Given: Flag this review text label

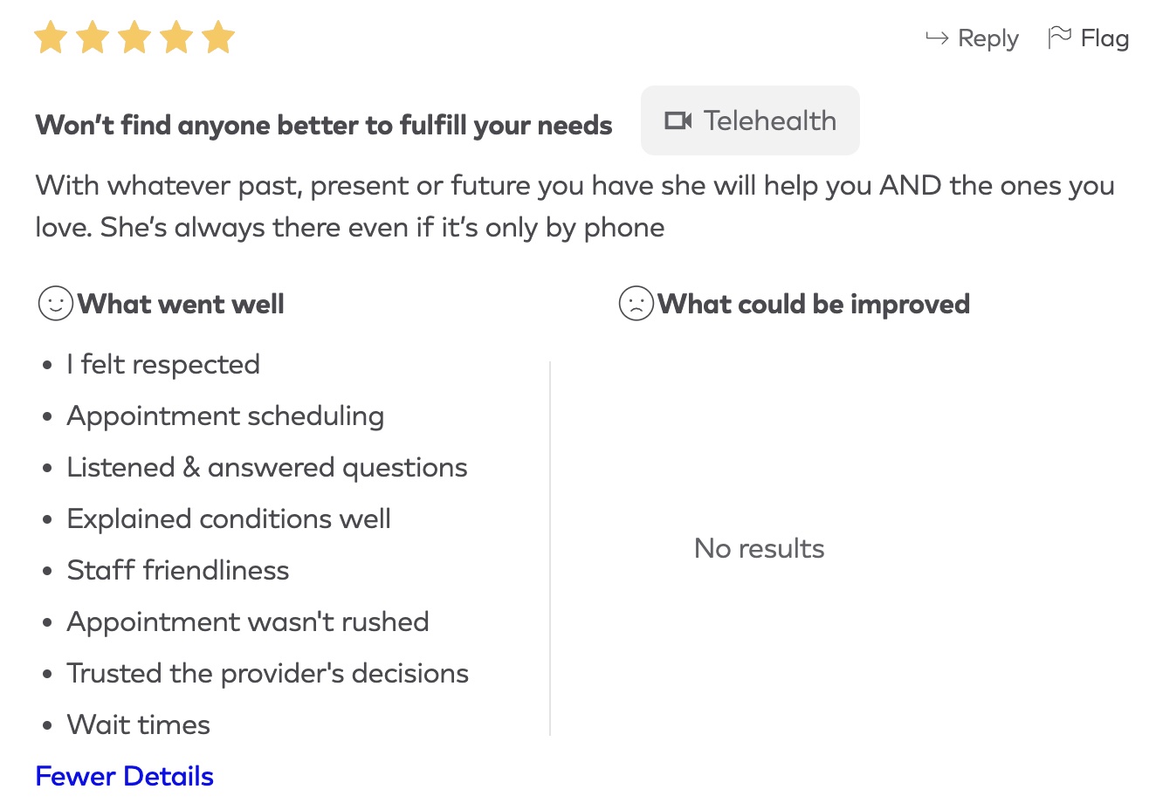Looking at the screenshot, I should 1104,38.
